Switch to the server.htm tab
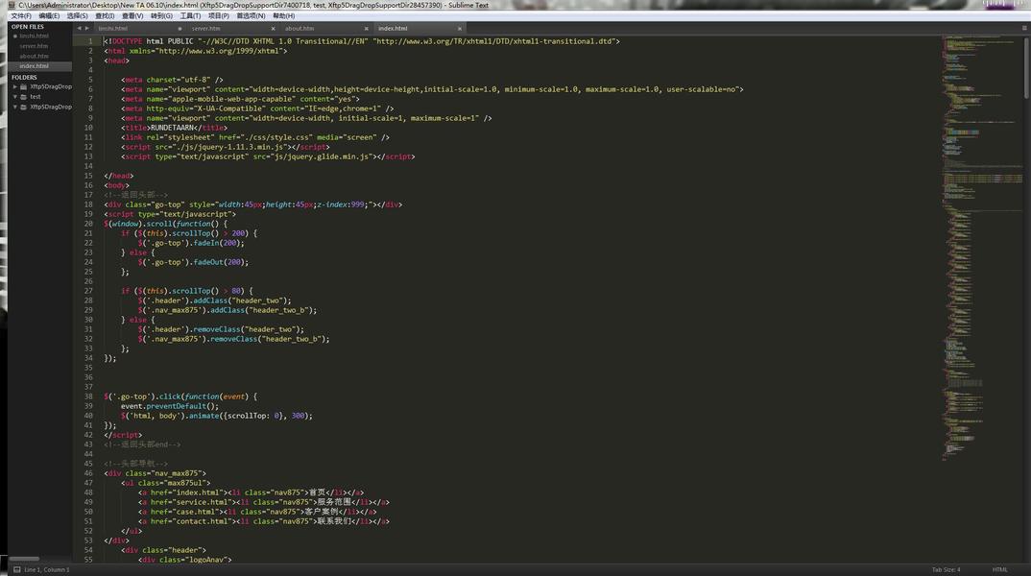Image resolution: width=1031 pixels, height=576 pixels. pos(231,28)
